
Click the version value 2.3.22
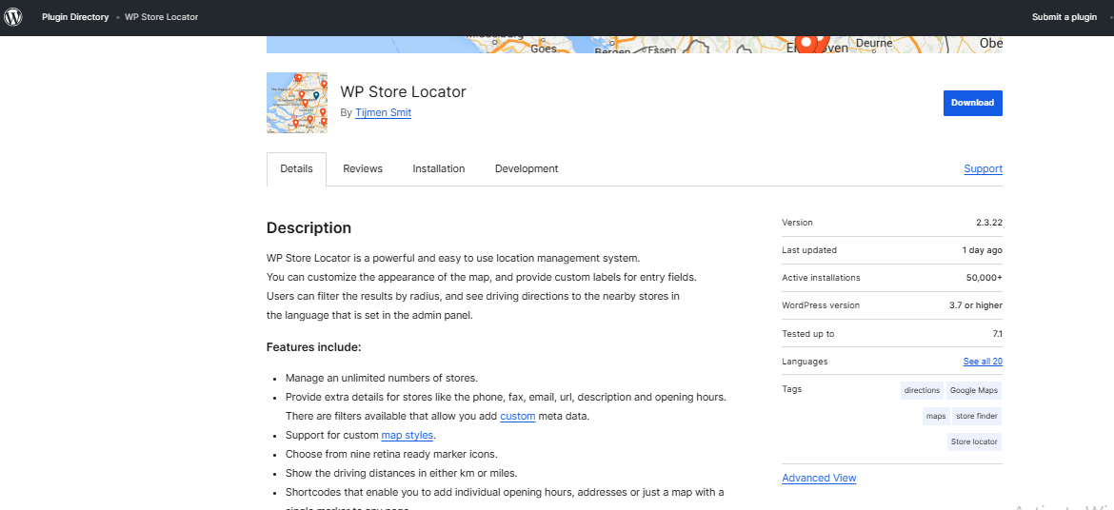pyautogui.click(x=989, y=223)
